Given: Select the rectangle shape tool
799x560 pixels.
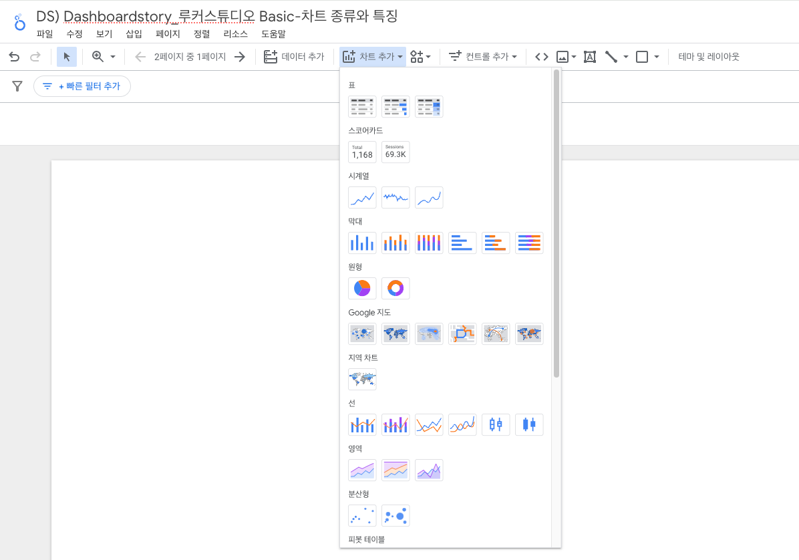Looking at the screenshot, I should [x=642, y=57].
